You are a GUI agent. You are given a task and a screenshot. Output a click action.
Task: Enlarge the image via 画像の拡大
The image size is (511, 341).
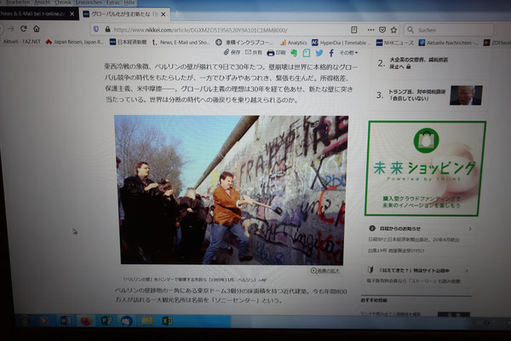(x=325, y=270)
